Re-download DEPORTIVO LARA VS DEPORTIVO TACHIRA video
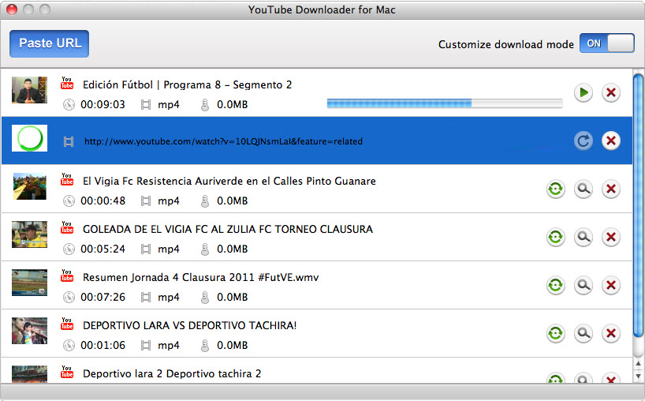The height and width of the screenshot is (401, 645). pos(556,333)
